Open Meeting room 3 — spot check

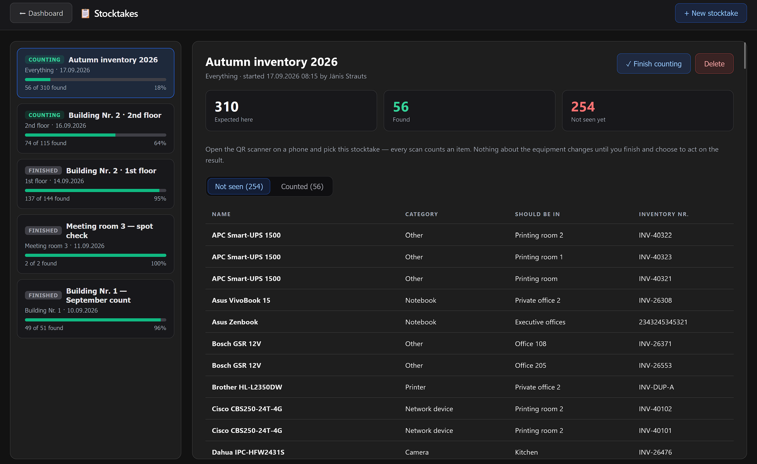pos(96,244)
